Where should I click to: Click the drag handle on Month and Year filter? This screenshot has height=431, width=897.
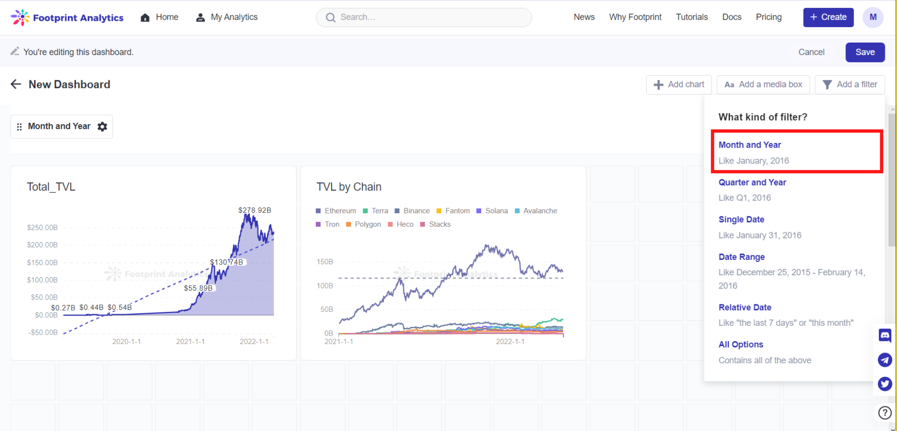(19, 127)
